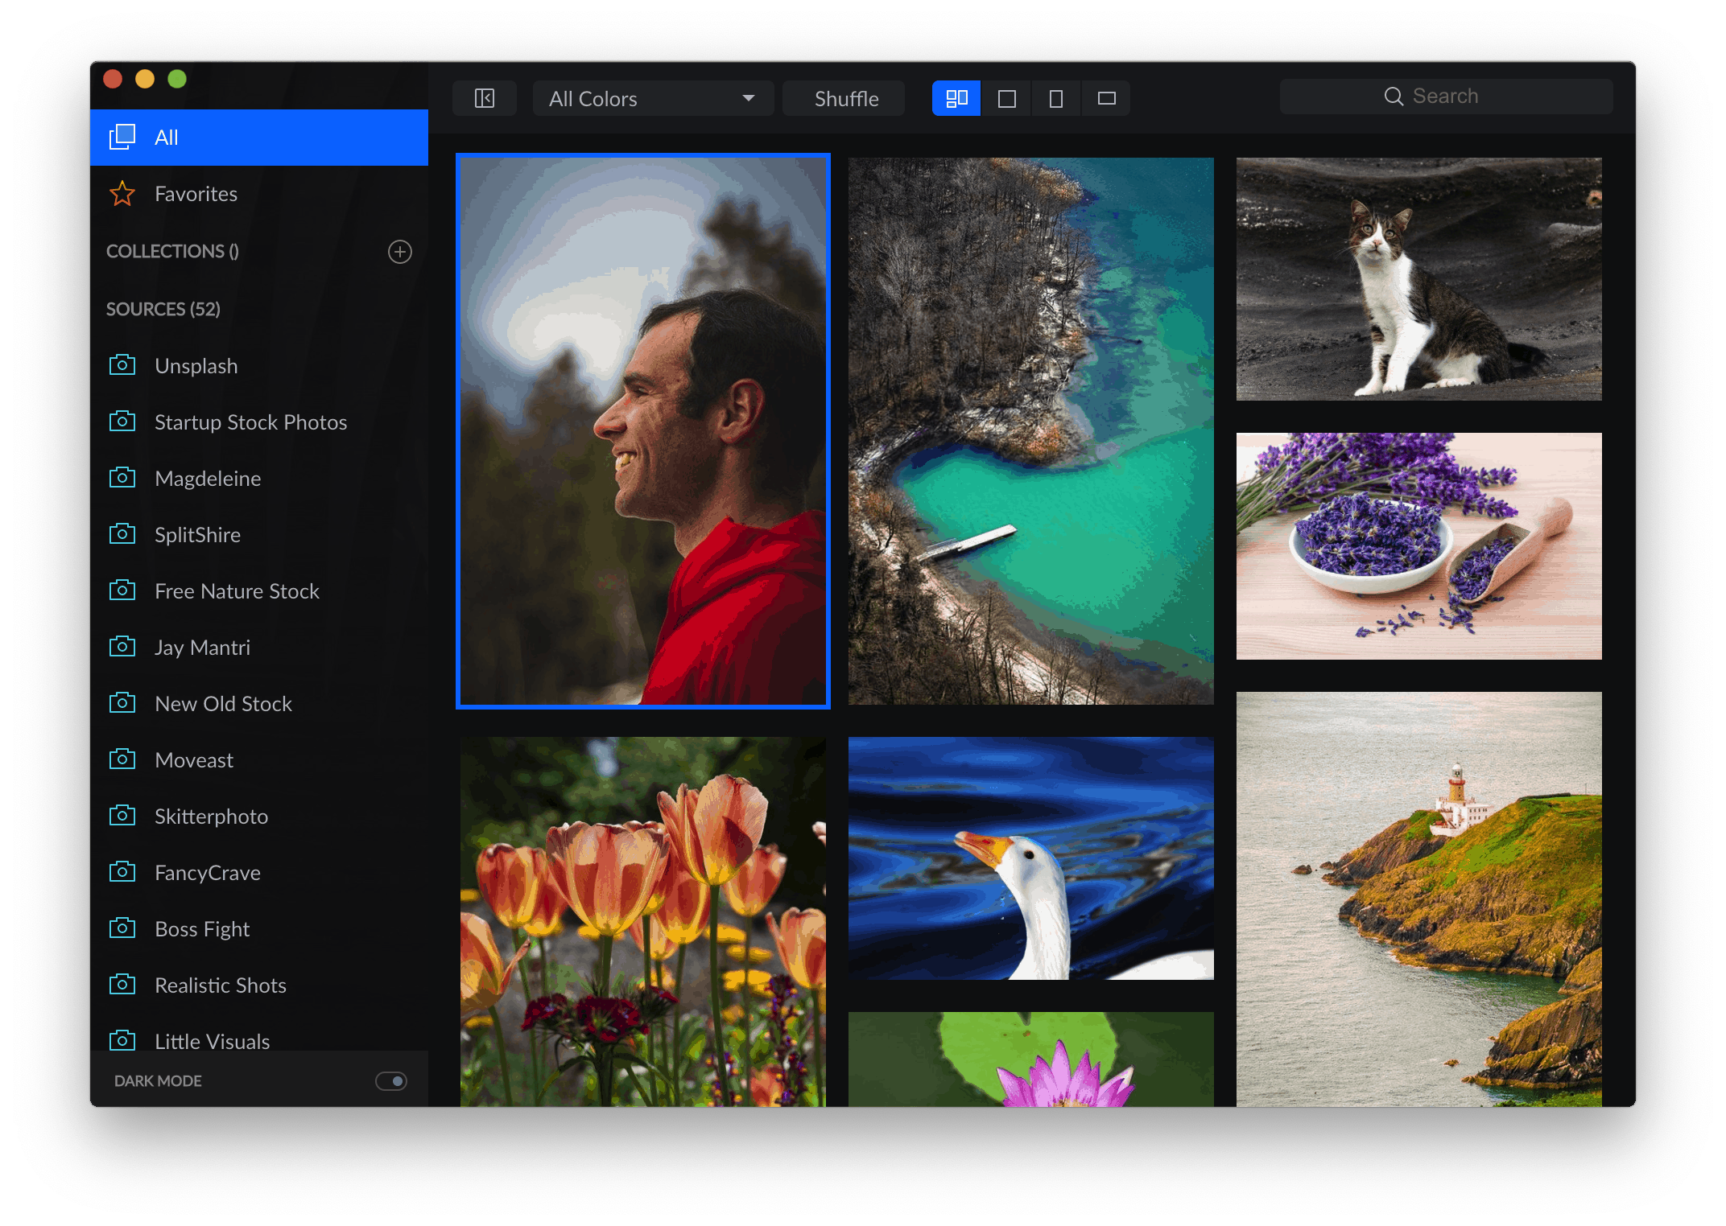The width and height of the screenshot is (1726, 1226).
Task: Open the lavender bowl photo
Action: (1418, 545)
